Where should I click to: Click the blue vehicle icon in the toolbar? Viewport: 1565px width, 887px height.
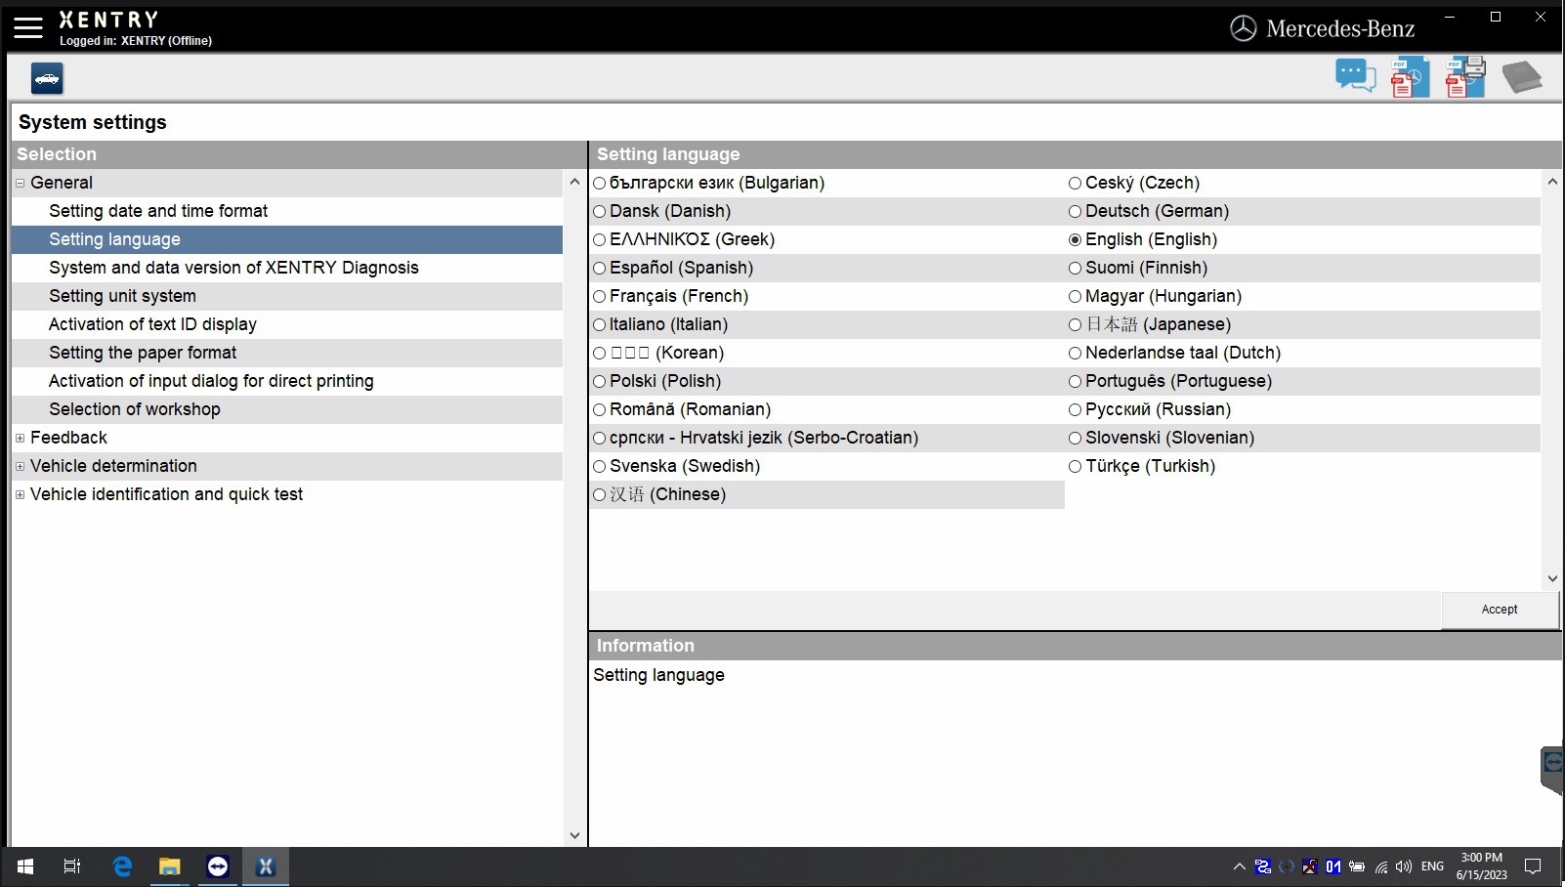click(x=47, y=78)
